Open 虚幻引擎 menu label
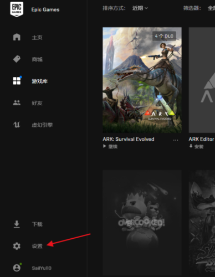 click(x=42, y=125)
